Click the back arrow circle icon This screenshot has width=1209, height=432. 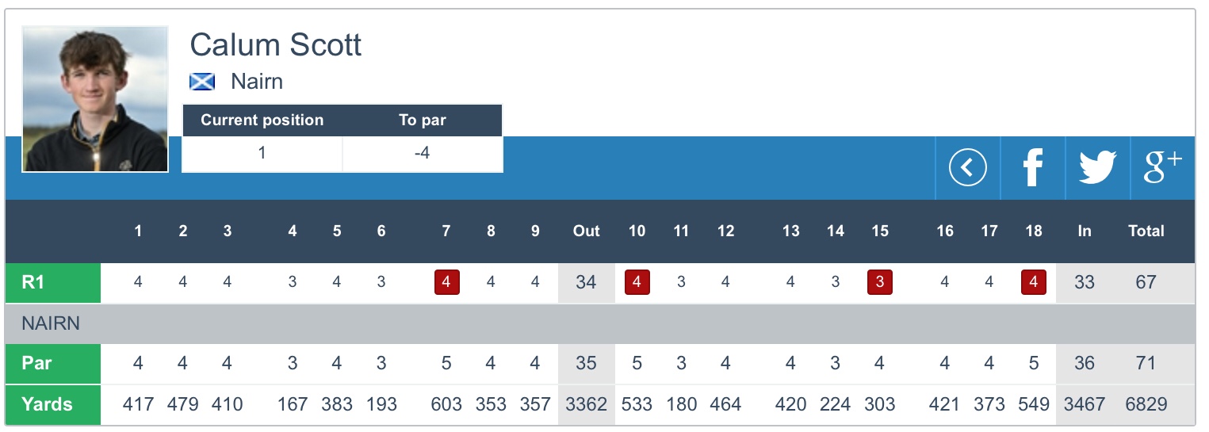[967, 168]
